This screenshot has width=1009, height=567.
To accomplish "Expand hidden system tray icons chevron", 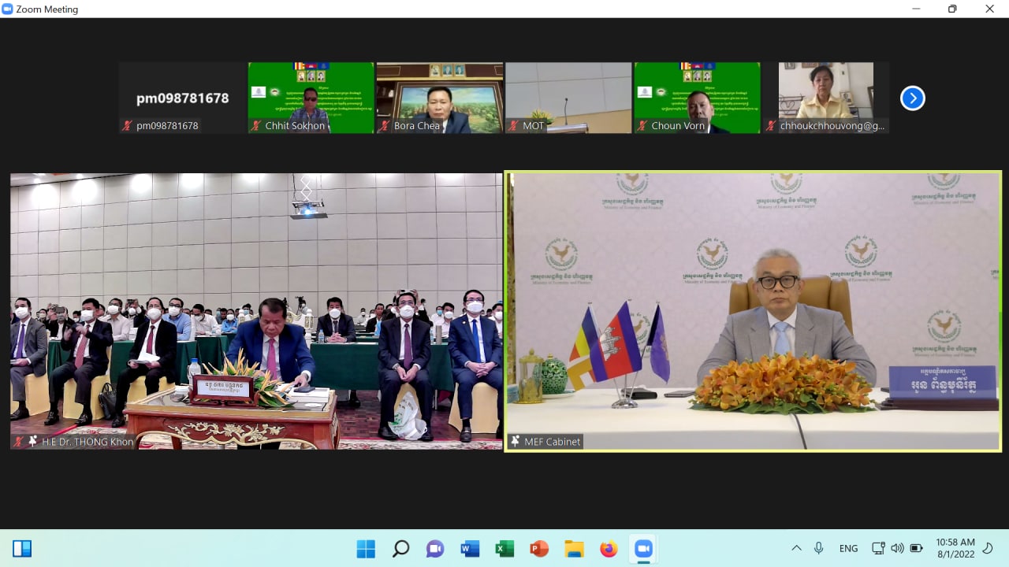I will (x=796, y=548).
